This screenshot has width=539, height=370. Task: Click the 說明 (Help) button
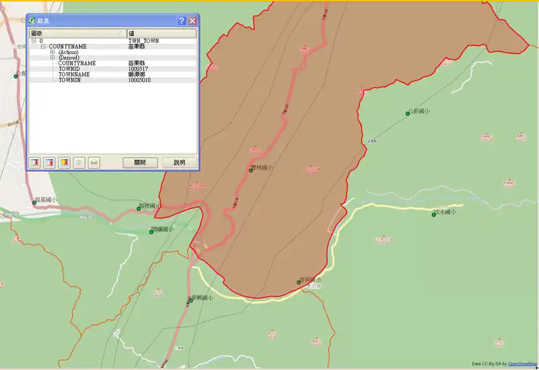pos(179,162)
